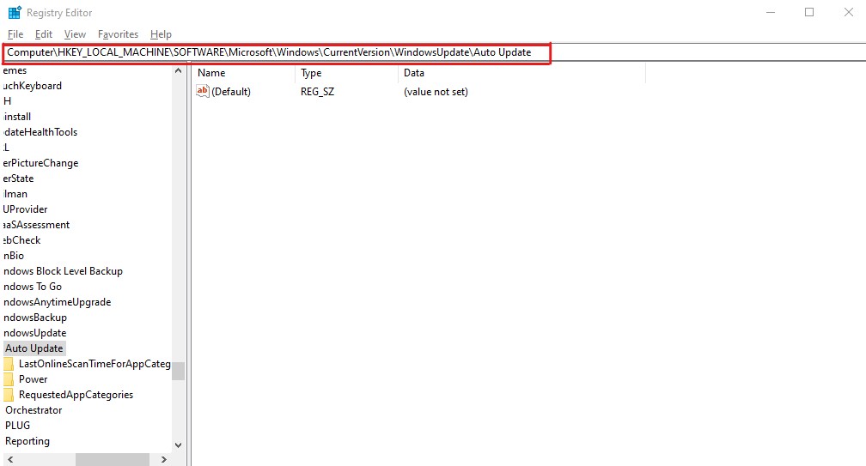Viewport: 866px width, 466px height.
Task: Select the Orchestrator key
Action: (x=34, y=409)
